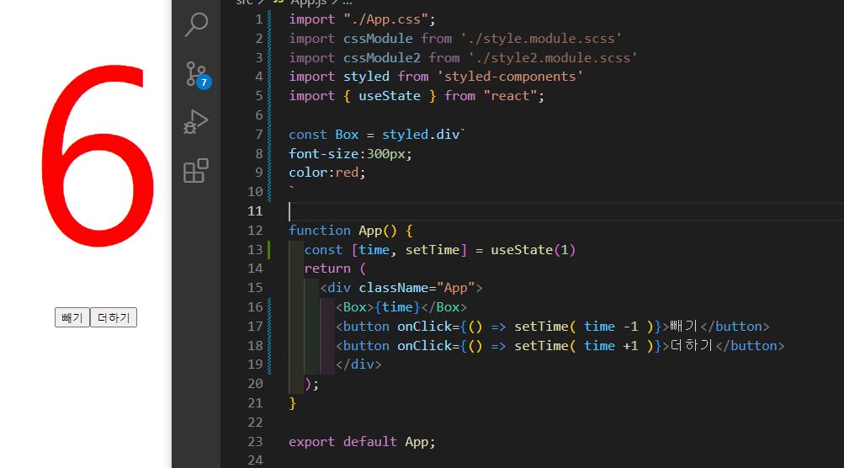Viewport: 844px width, 468px height.
Task: Click 'className="App"' attribute on line 15
Action: [417, 288]
